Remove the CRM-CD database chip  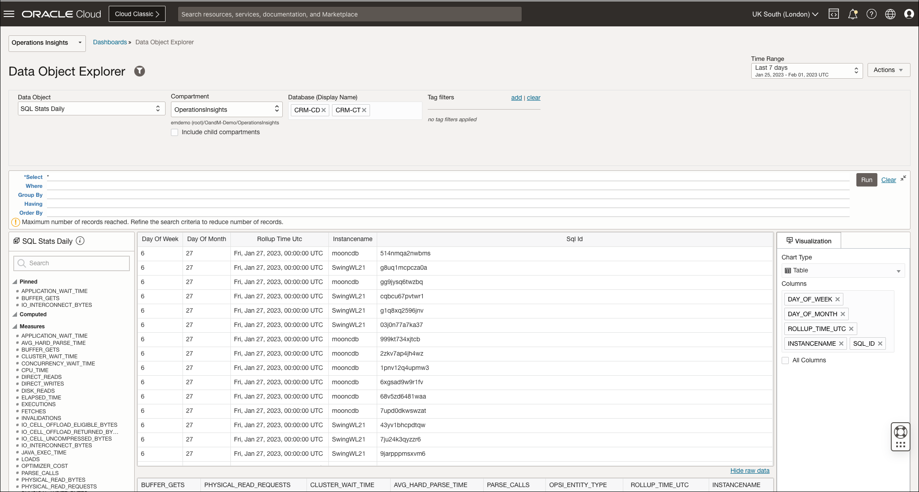coord(323,110)
